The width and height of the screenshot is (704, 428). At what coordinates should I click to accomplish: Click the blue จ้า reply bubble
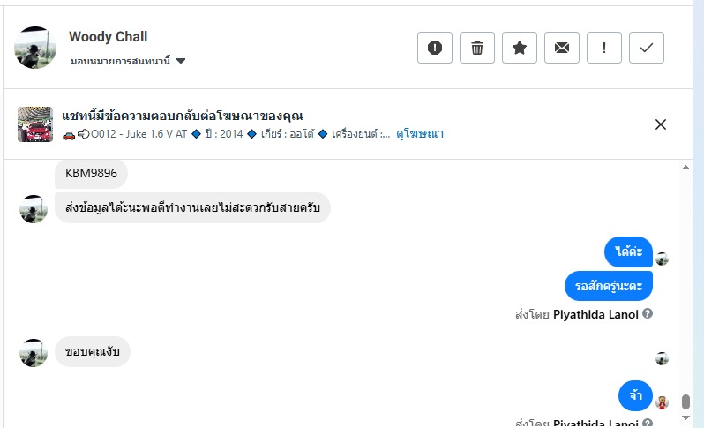point(635,396)
